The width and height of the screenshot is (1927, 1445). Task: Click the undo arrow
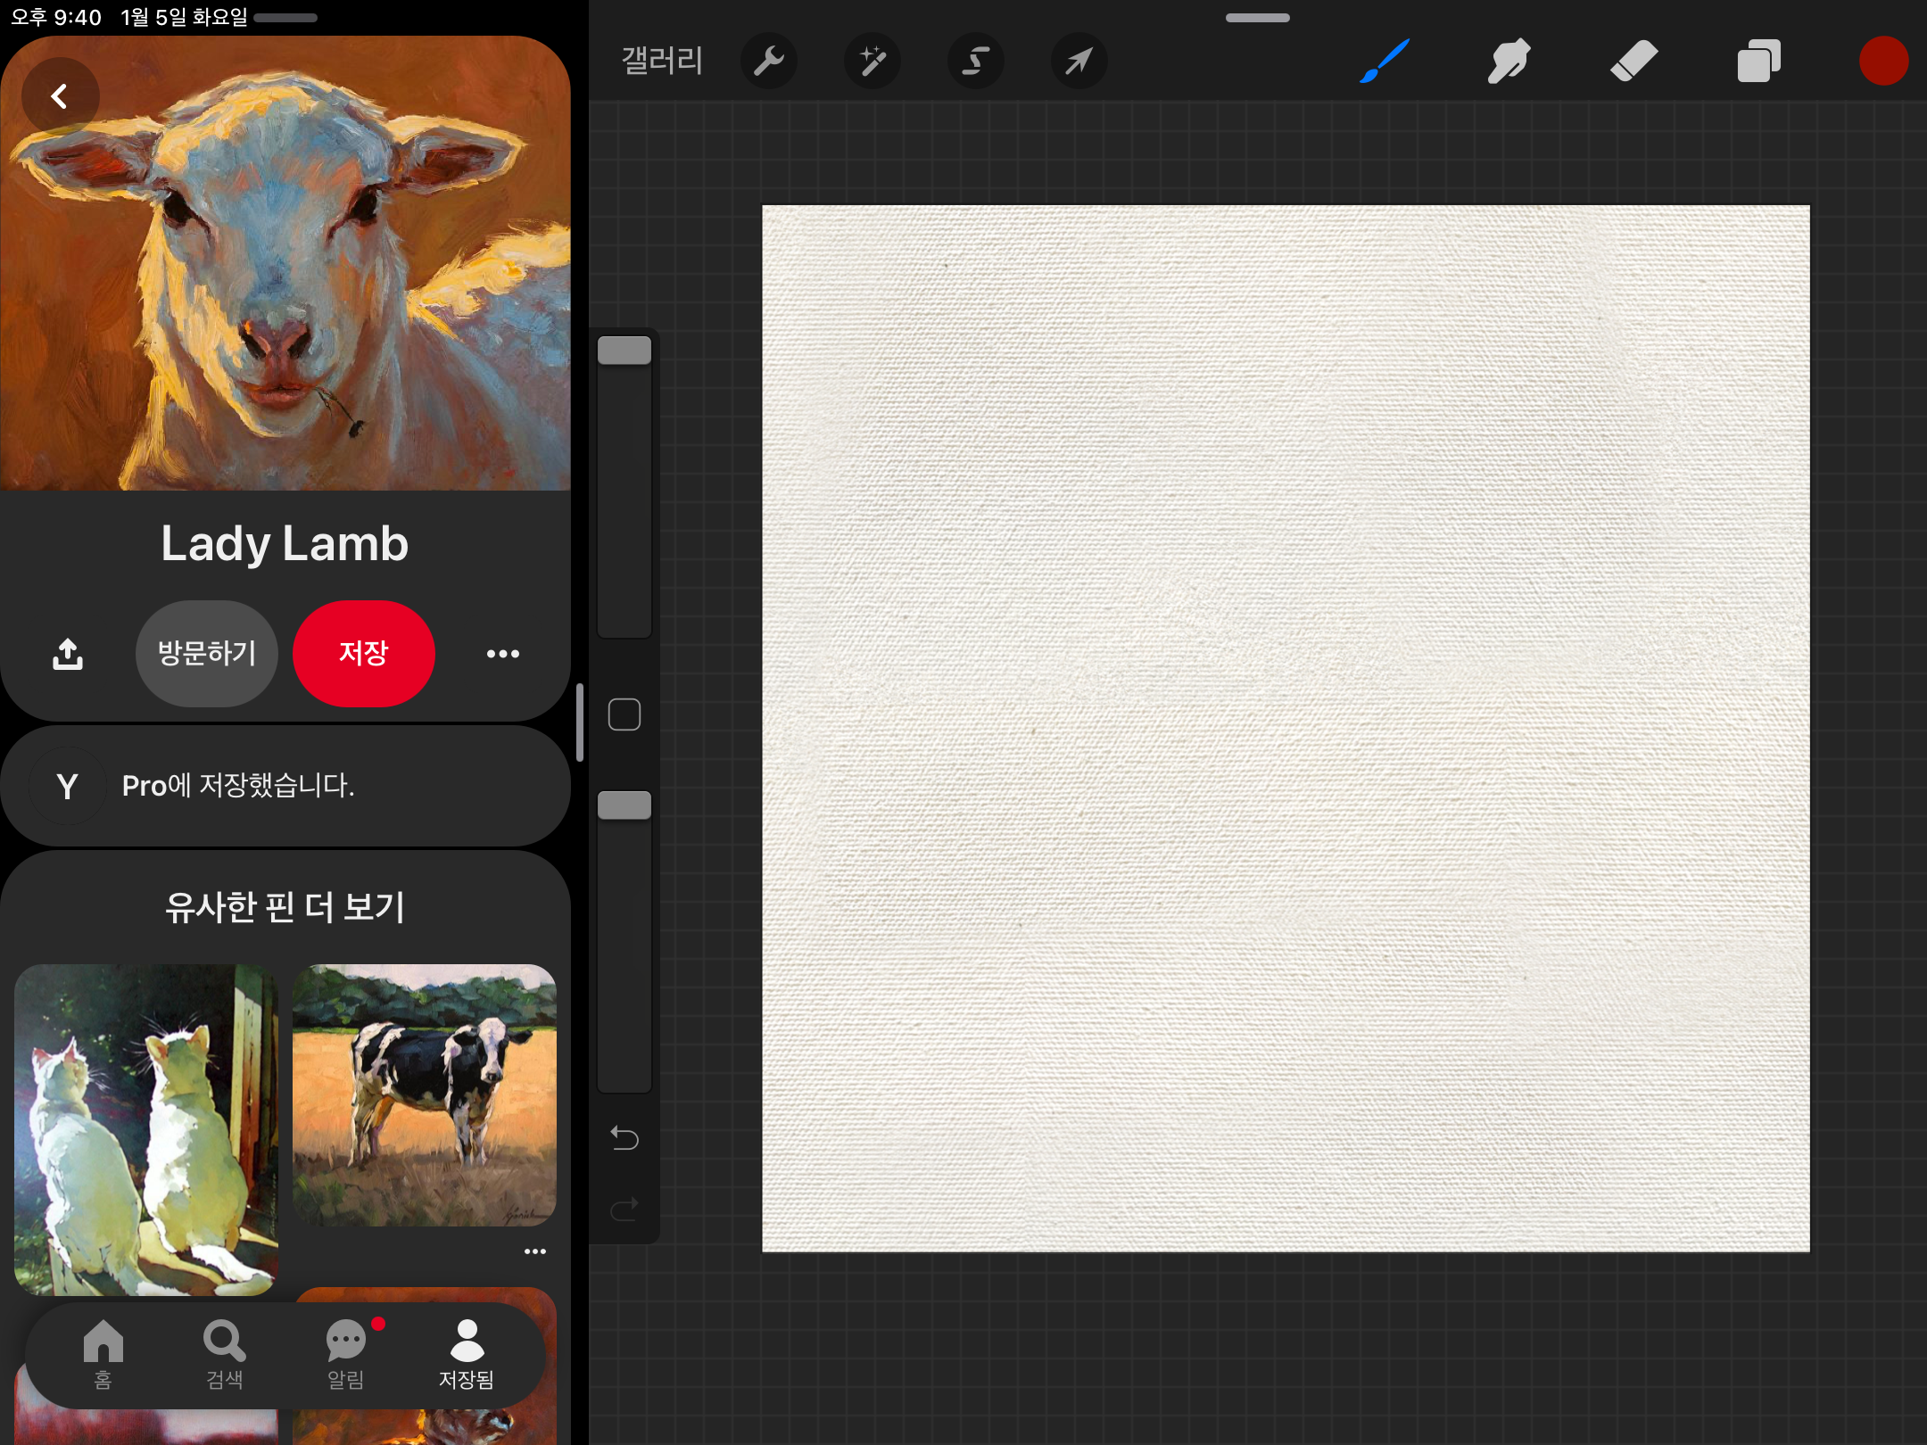pos(624,1138)
